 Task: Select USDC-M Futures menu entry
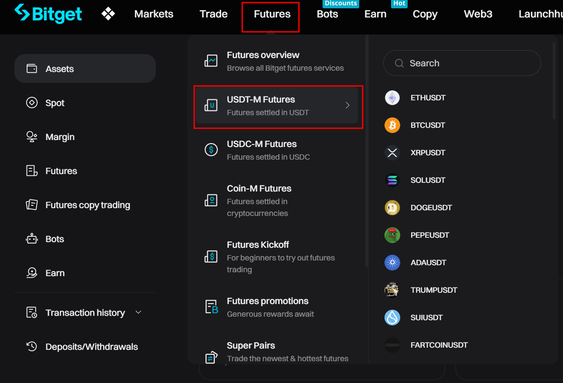click(x=277, y=150)
